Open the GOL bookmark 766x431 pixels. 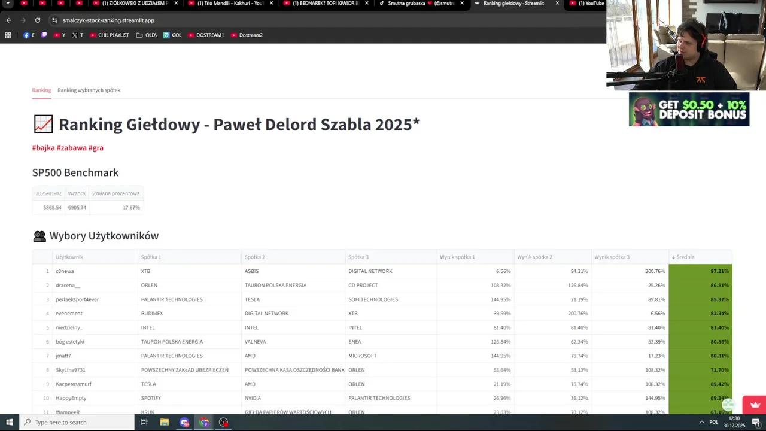tap(172, 35)
